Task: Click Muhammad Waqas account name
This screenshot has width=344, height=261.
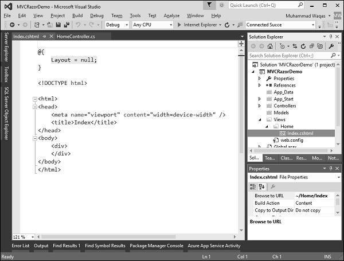Action: 306,16
